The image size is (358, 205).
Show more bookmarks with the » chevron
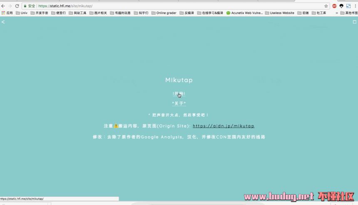point(337,13)
